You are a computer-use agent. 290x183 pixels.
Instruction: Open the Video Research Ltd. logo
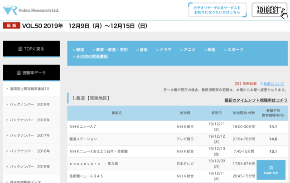coord(31,10)
